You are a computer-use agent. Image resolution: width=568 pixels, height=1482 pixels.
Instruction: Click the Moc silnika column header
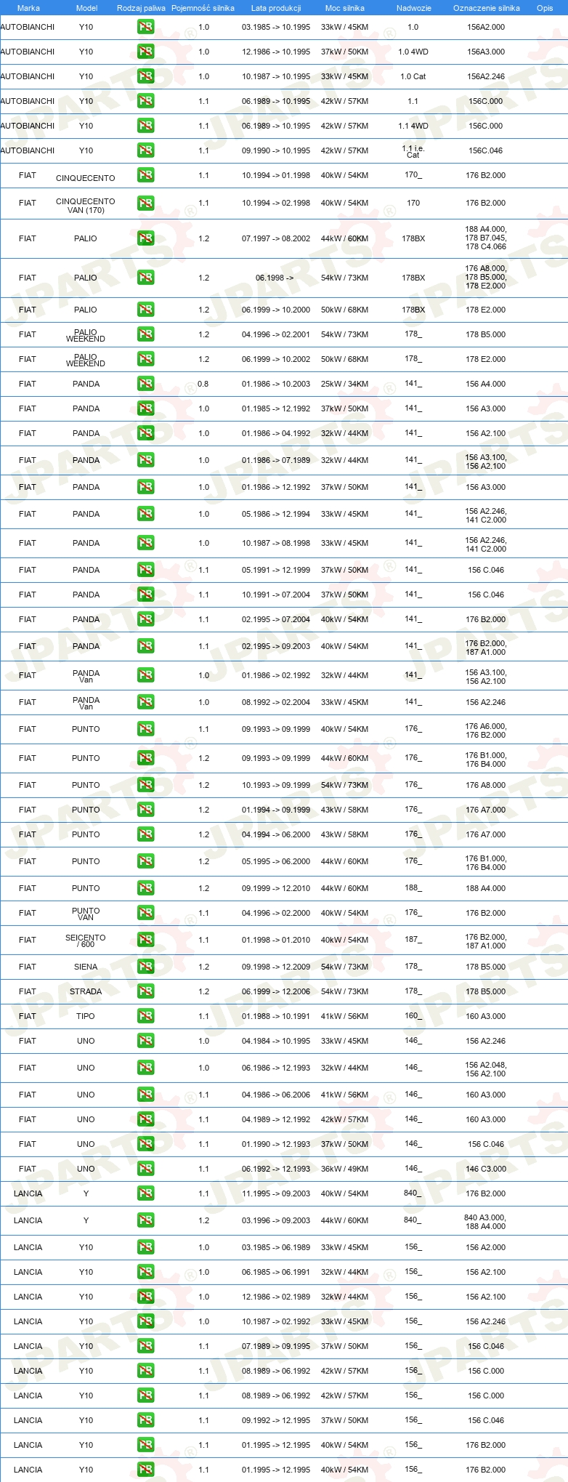click(344, 8)
